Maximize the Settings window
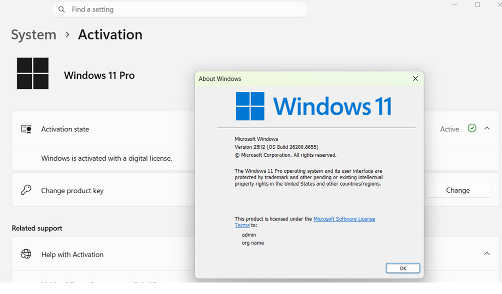The width and height of the screenshot is (502, 294). (x=477, y=5)
